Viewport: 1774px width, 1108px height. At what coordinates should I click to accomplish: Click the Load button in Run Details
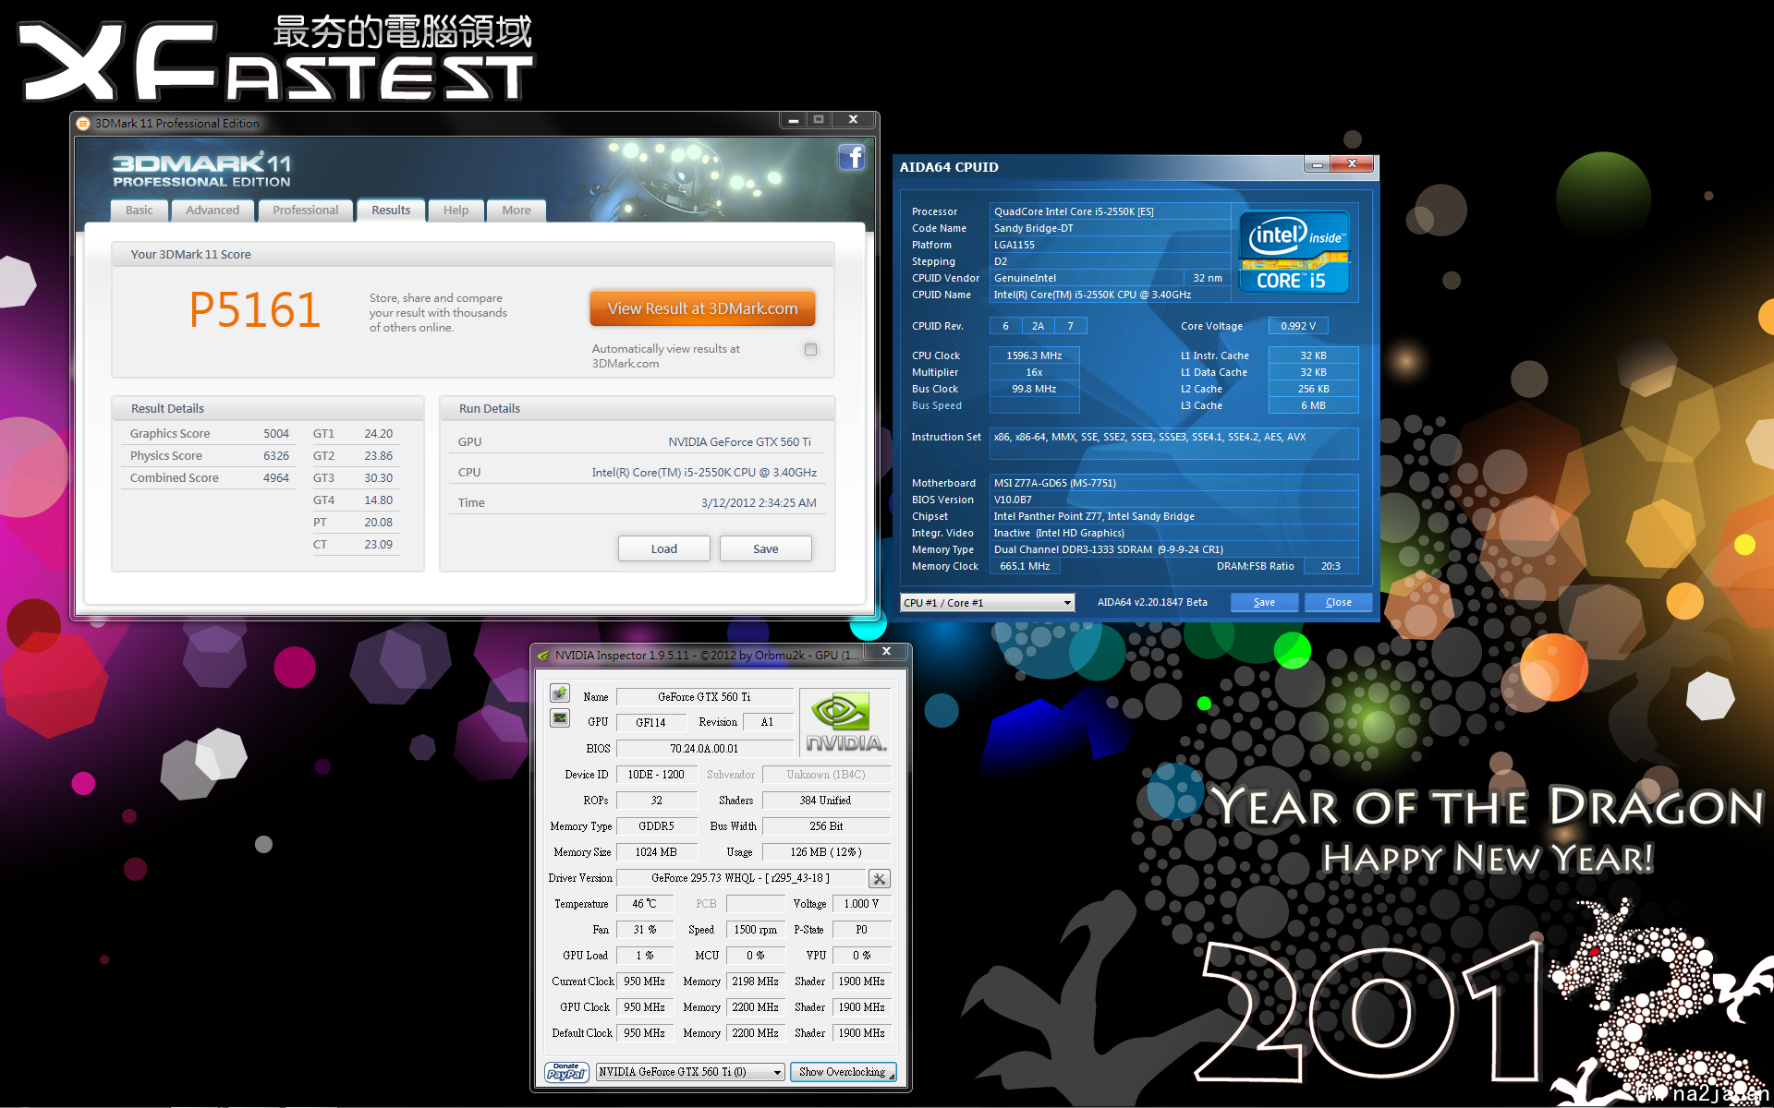click(x=664, y=548)
